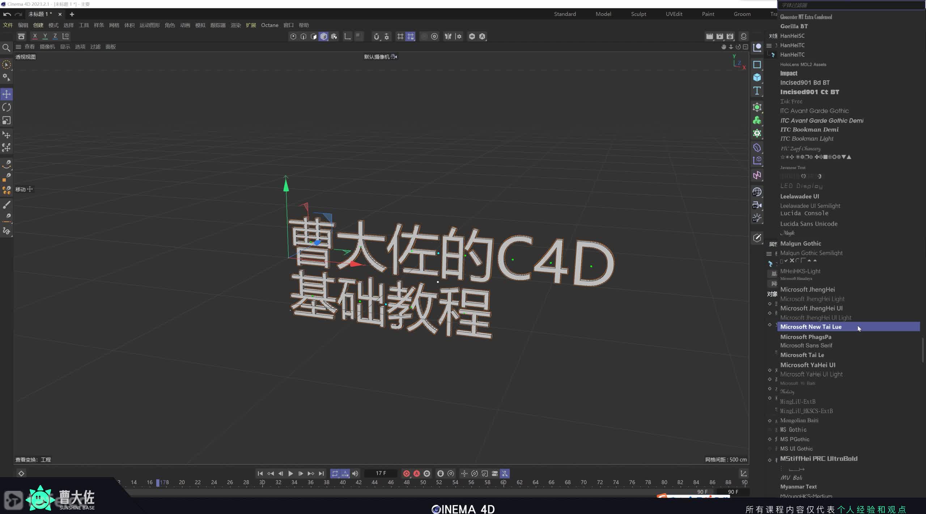The width and height of the screenshot is (926, 514).
Task: Add a Text spline object
Action: tap(757, 91)
